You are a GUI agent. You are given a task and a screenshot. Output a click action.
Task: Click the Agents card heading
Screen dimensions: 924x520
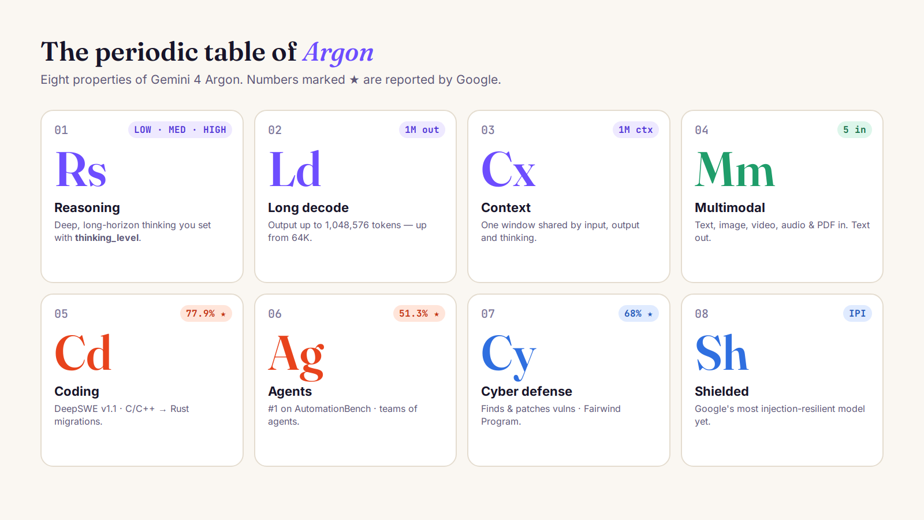290,391
